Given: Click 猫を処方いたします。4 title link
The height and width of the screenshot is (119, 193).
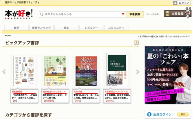Looking at the screenshot, I should click(54, 92).
